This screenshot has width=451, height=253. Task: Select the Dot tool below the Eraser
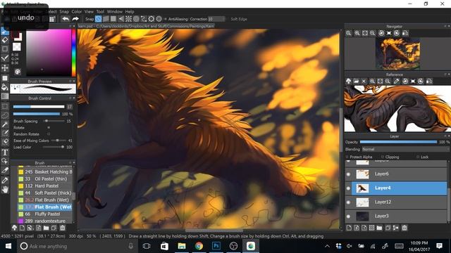pyautogui.click(x=5, y=49)
